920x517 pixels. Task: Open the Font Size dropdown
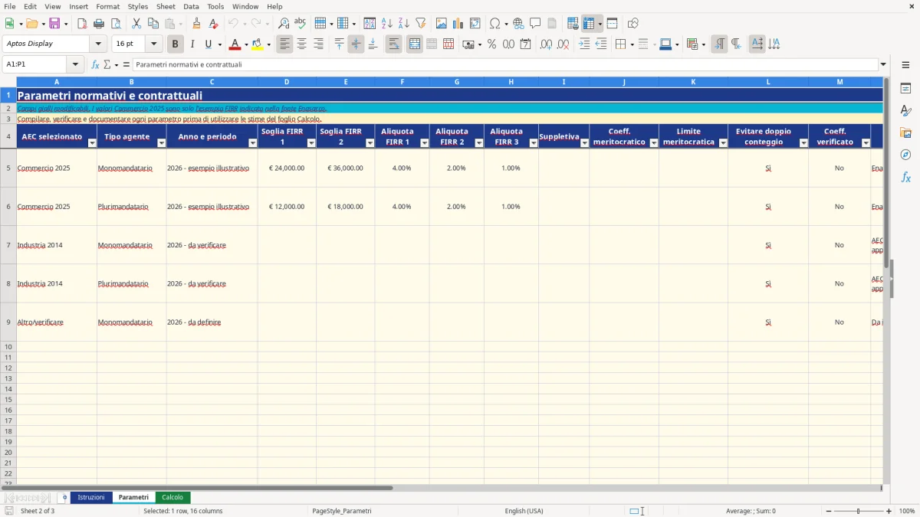coord(153,44)
